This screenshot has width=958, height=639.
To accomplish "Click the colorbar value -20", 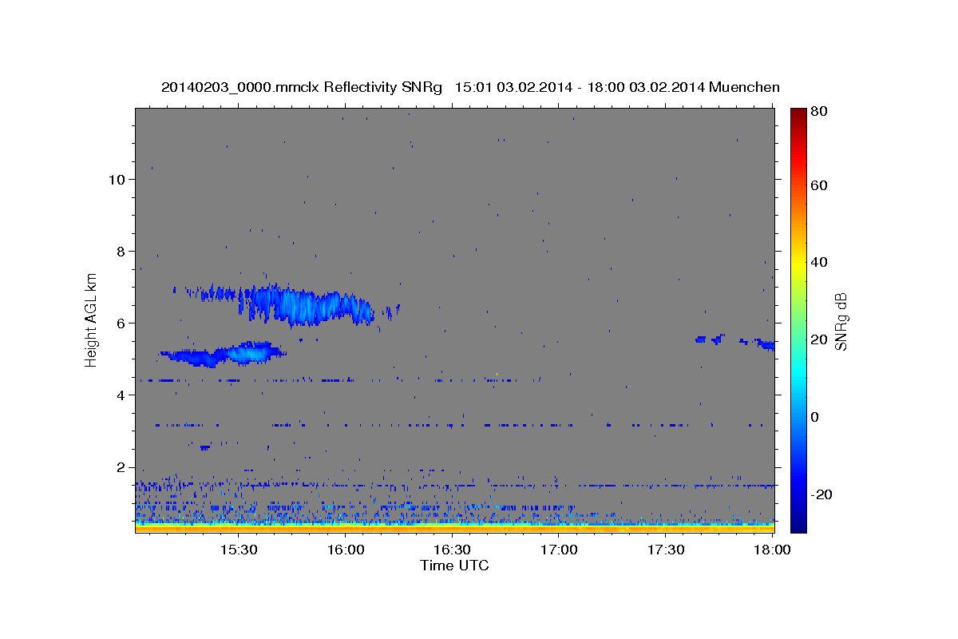I will [821, 494].
